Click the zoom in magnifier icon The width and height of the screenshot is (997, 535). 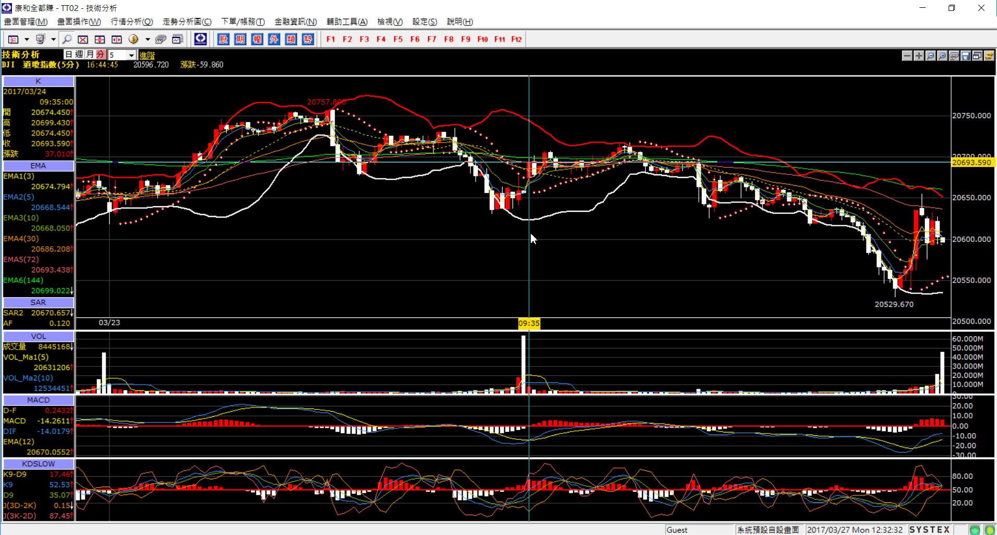click(942, 56)
